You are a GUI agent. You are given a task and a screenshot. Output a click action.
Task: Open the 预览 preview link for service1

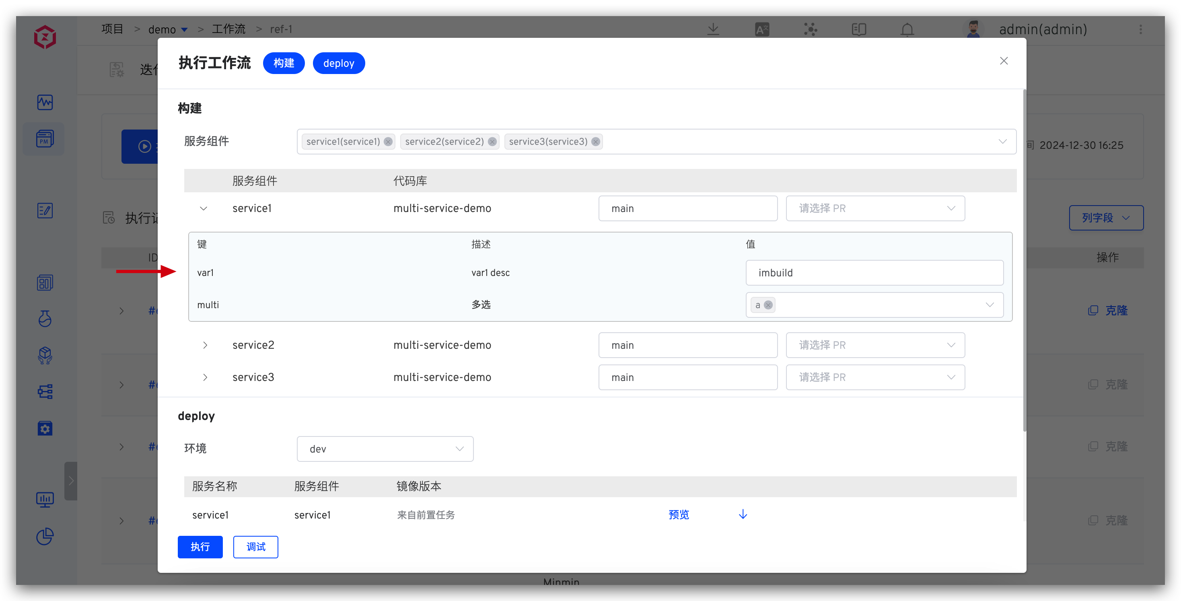click(x=679, y=515)
